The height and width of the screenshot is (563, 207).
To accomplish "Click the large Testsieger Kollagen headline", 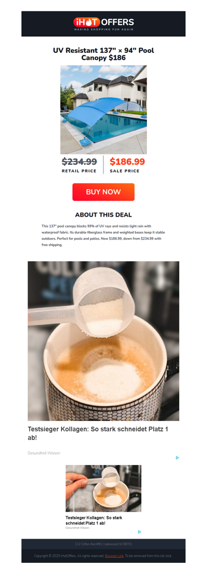I will click(98, 433).
